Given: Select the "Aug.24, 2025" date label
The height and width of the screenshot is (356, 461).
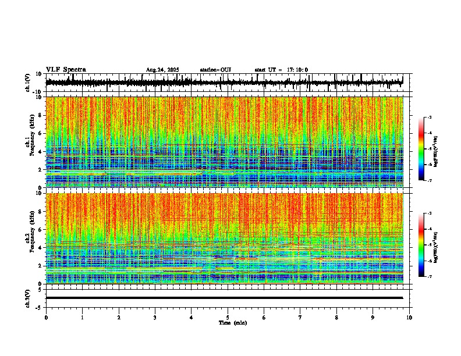Looking at the screenshot, I should (x=162, y=70).
